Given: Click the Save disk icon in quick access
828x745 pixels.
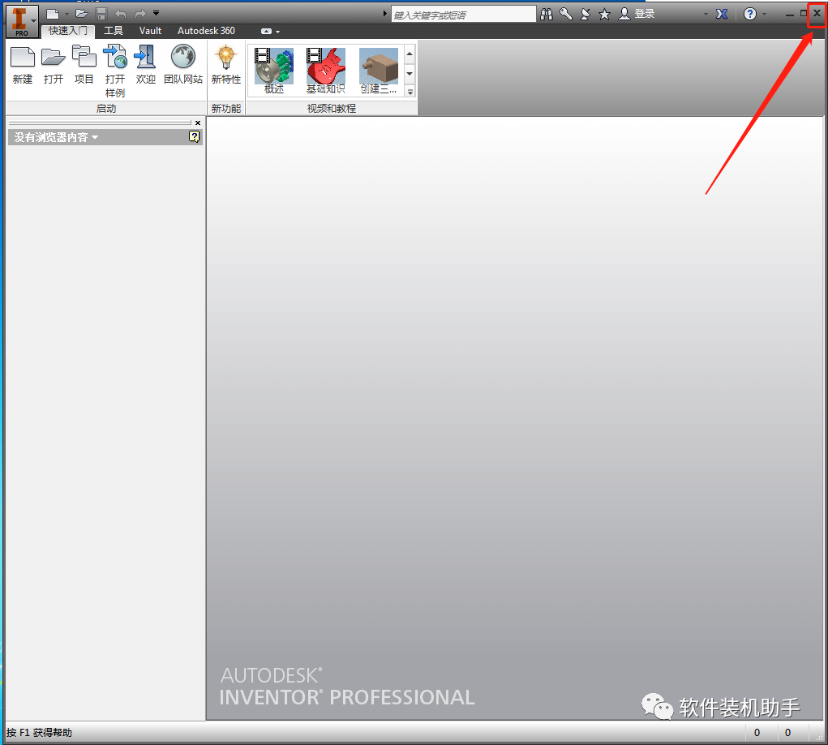Looking at the screenshot, I should 101,14.
